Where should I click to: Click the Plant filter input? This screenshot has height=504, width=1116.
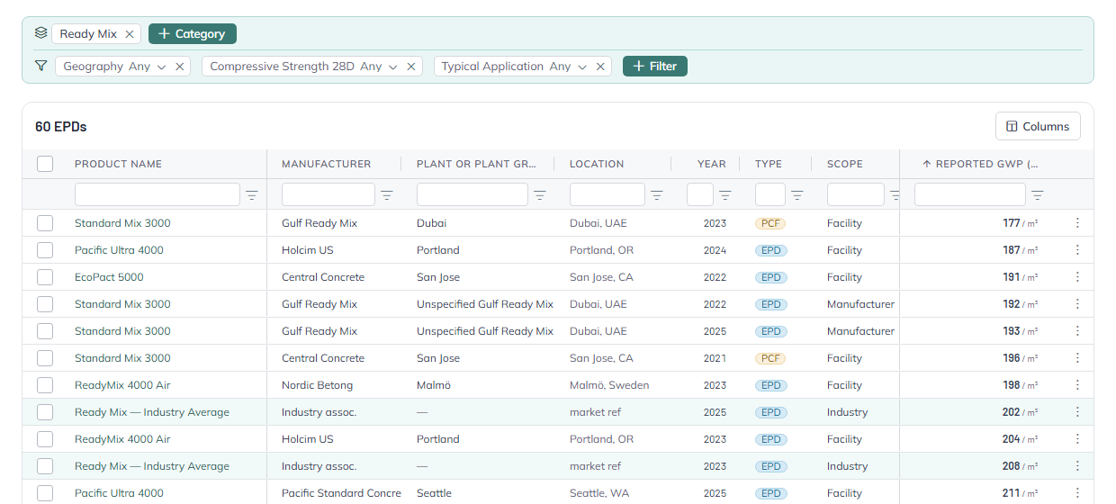click(x=472, y=194)
